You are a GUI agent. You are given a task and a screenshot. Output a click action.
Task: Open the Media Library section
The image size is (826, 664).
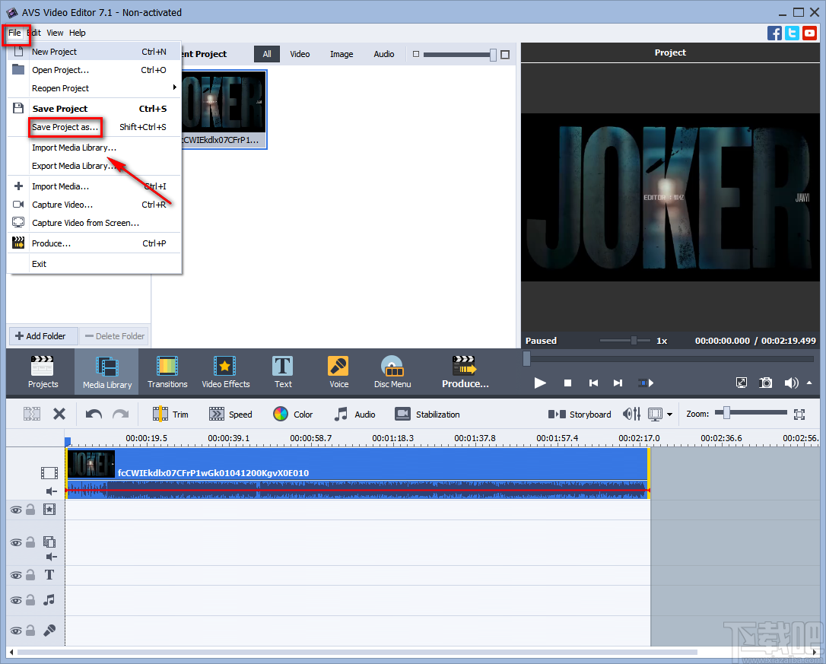[x=107, y=372]
